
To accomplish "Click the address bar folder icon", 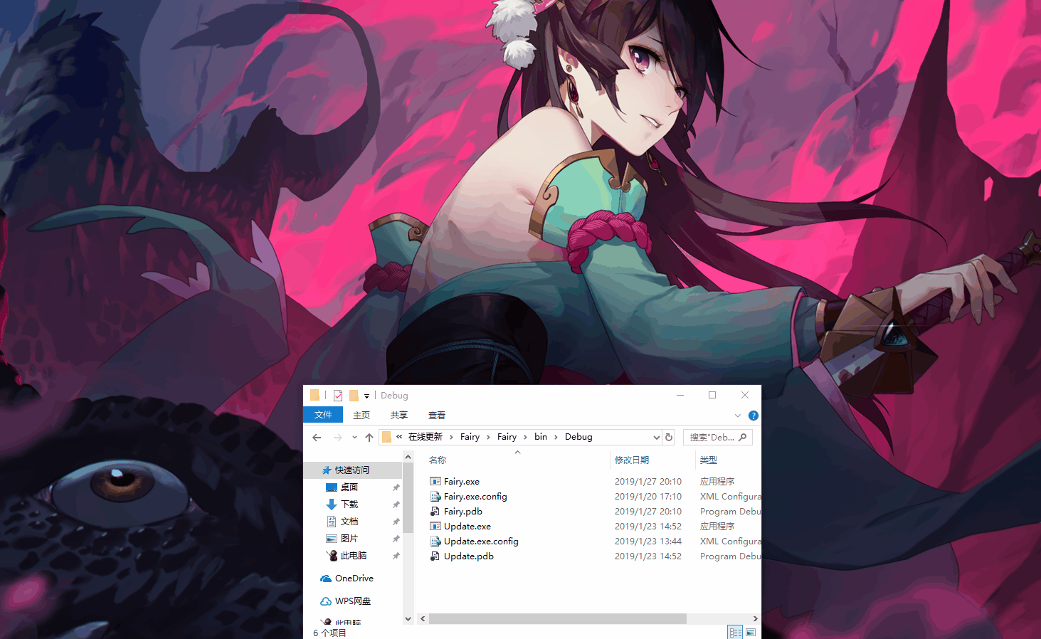I will click(386, 437).
